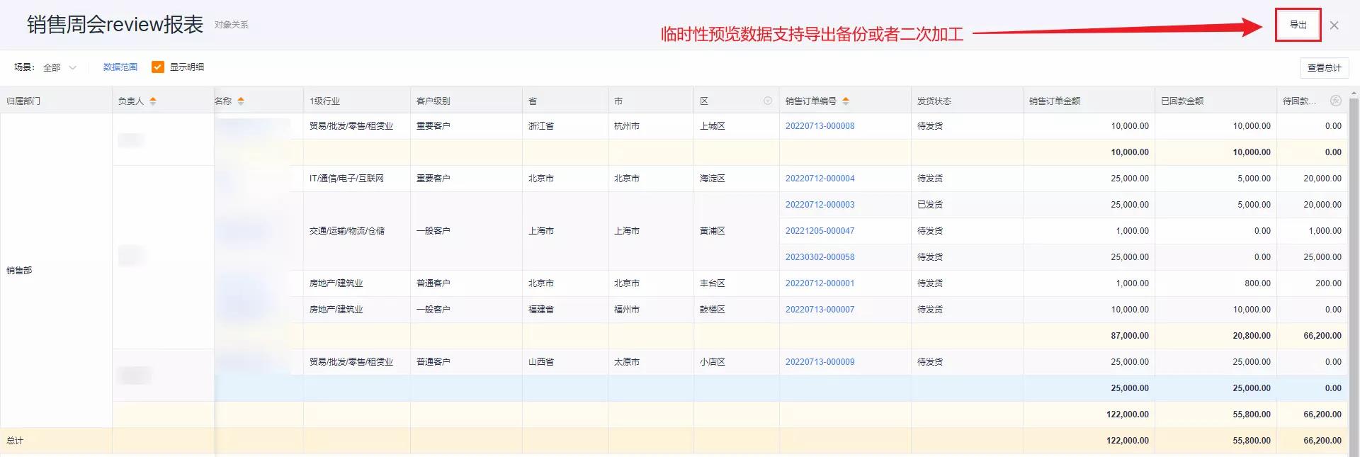
Task: Open order 20221205-000047
Action: pyautogui.click(x=820, y=231)
